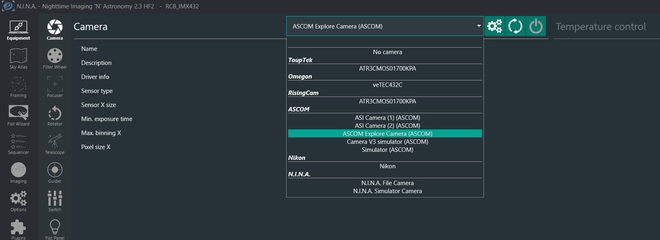Viewport: 660px width, 240px height.
Task: Click the camera driver settings gears button
Action: [x=495, y=26]
